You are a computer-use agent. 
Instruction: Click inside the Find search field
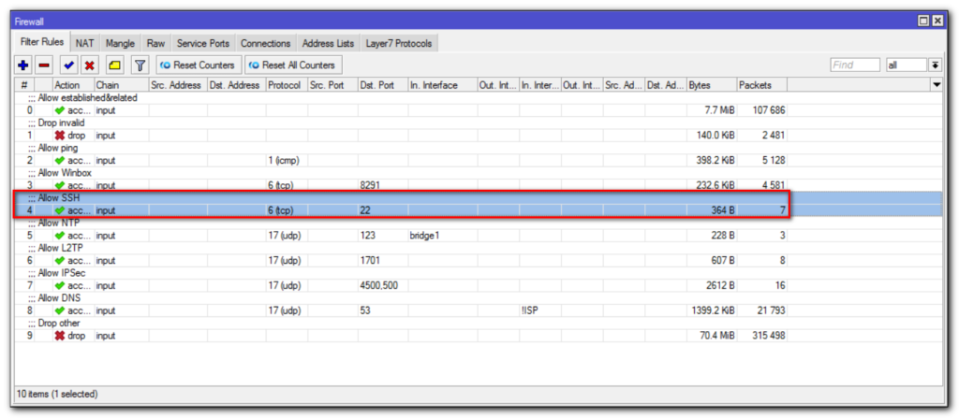[x=854, y=65]
